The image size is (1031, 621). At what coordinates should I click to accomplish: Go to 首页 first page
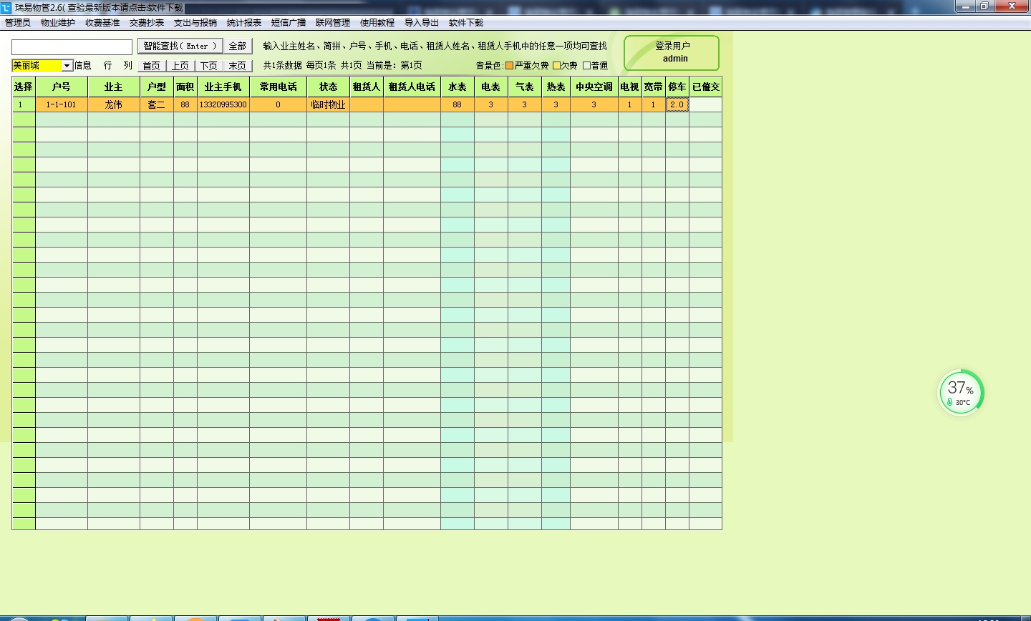coord(152,66)
